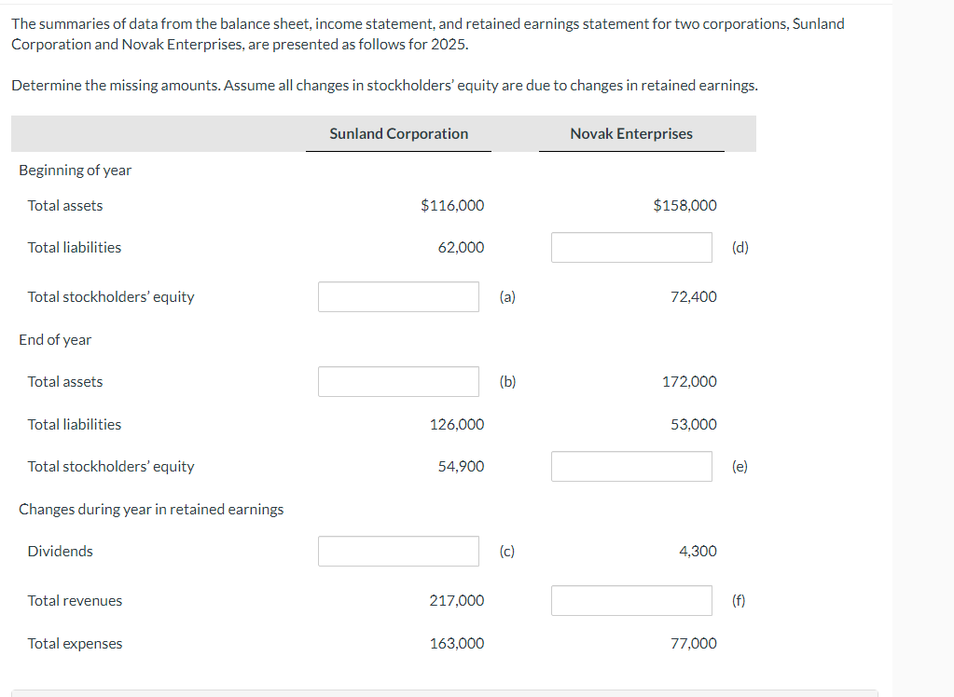Click the Sunland beginning stockholders' equity input box (a)
Screen dimensions: 954x697
[x=398, y=296]
